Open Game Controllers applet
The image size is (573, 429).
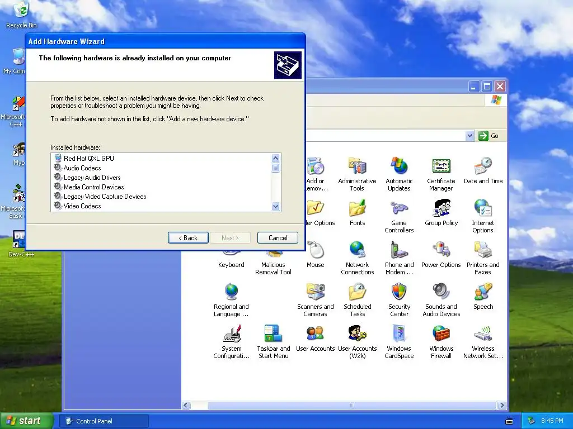(399, 216)
